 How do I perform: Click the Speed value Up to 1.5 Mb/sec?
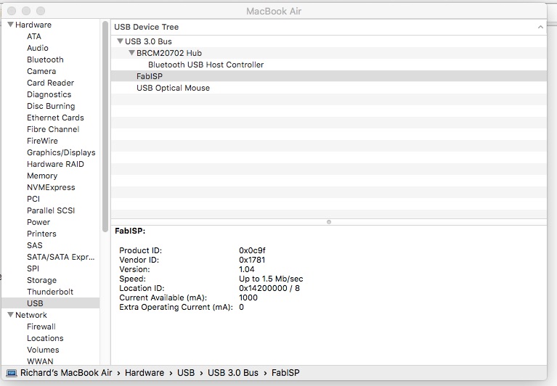click(x=271, y=279)
